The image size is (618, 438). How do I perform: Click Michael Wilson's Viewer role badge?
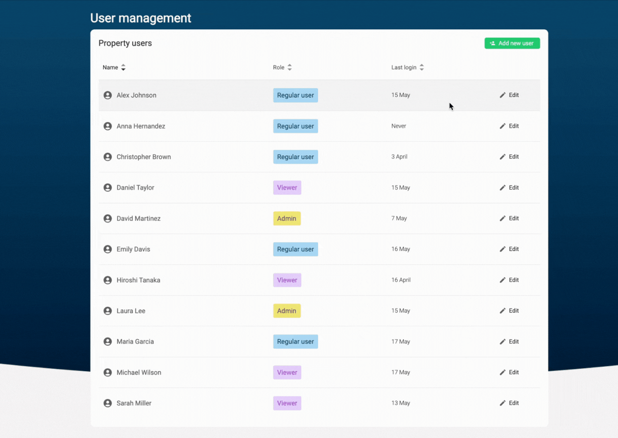[x=287, y=372]
